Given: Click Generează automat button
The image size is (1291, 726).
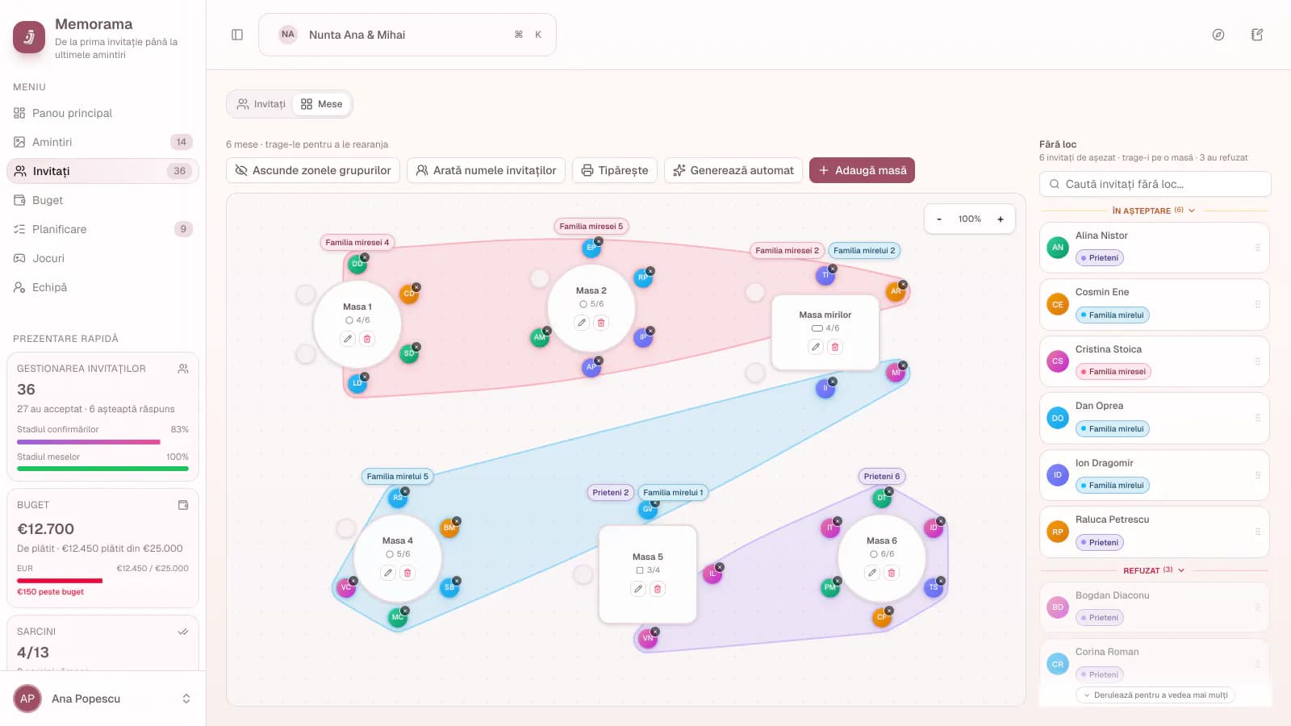Looking at the screenshot, I should coord(733,170).
